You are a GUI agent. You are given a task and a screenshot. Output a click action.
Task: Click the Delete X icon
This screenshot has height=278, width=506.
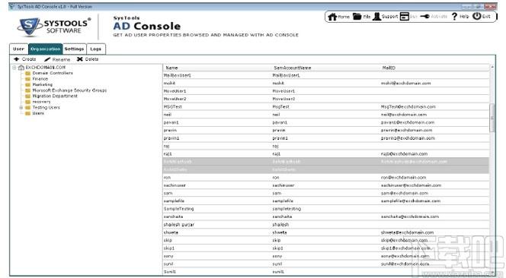click(x=80, y=59)
